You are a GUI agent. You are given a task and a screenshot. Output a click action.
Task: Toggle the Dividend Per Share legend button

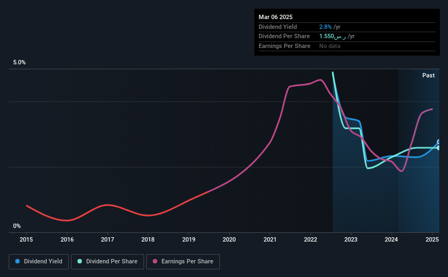(107, 262)
